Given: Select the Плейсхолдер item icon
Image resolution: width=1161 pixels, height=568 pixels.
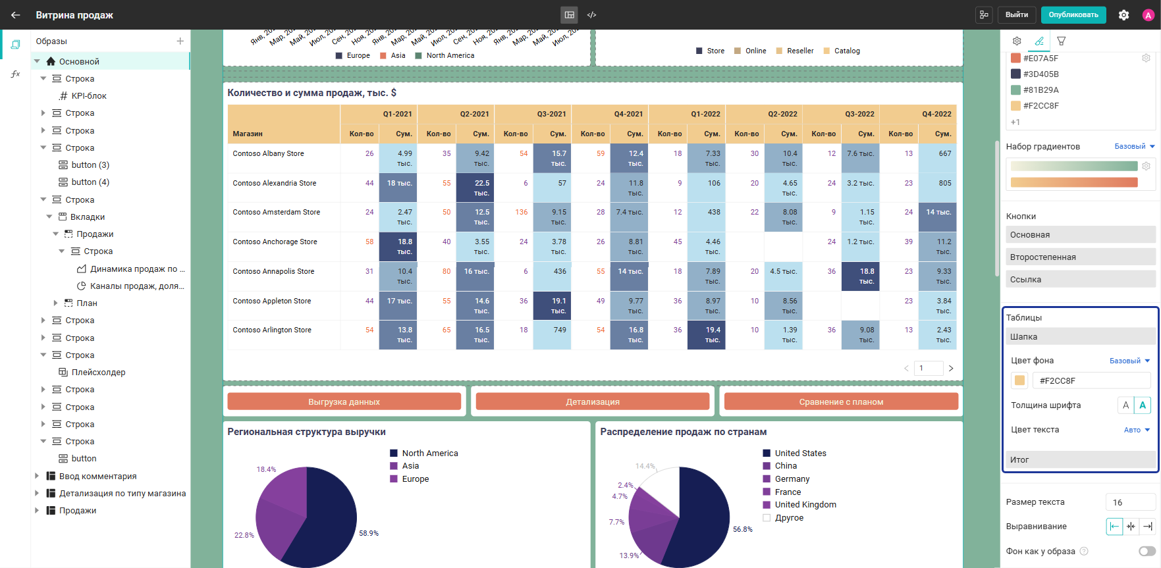Looking at the screenshot, I should coord(63,373).
